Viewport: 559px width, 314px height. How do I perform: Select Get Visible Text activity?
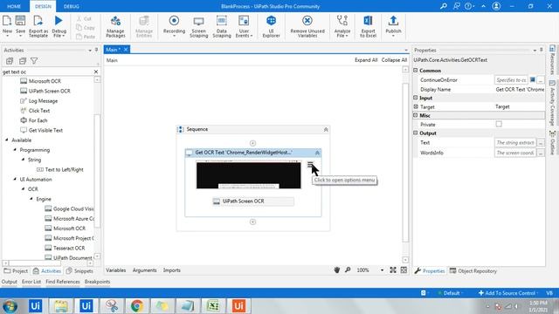click(x=41, y=130)
